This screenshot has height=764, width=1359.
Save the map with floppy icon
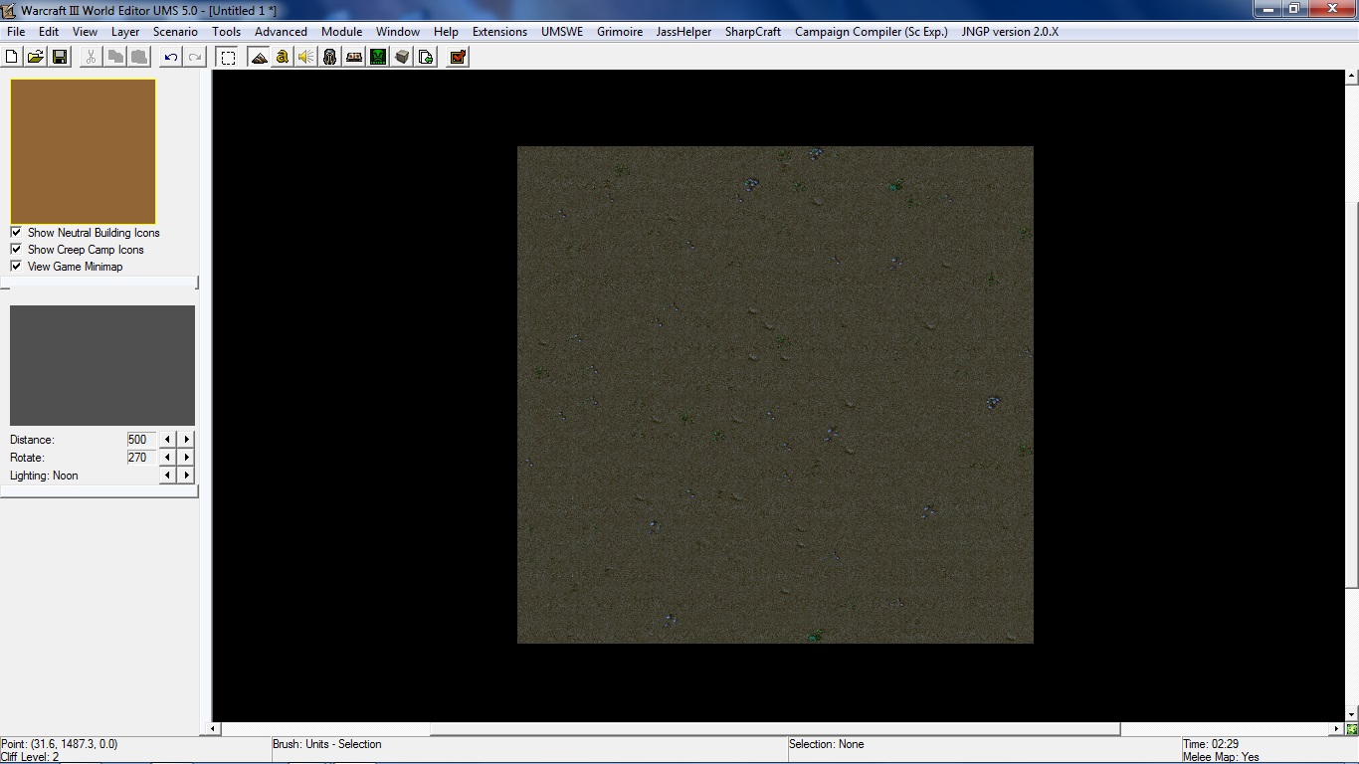60,57
